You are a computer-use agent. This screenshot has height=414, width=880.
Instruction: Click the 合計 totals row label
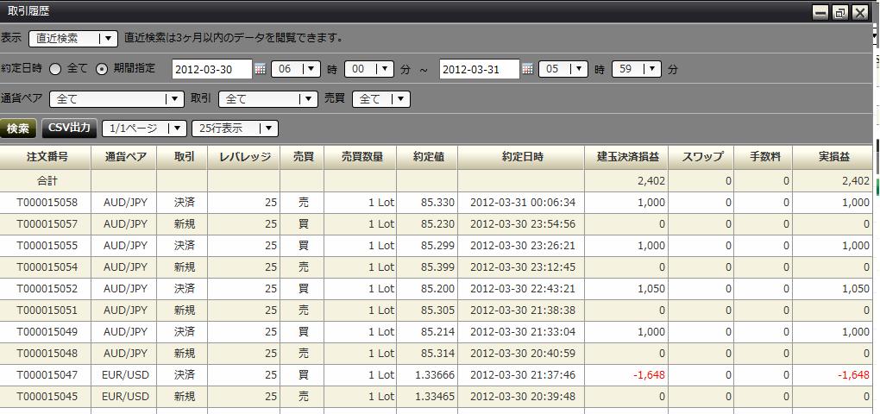[x=47, y=181]
